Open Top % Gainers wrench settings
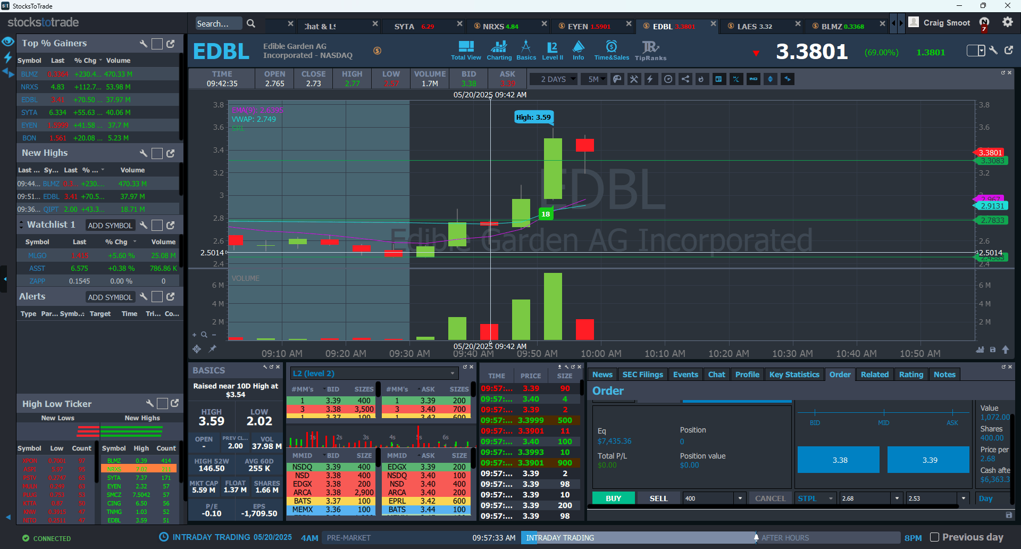The width and height of the screenshot is (1021, 549). [143, 44]
